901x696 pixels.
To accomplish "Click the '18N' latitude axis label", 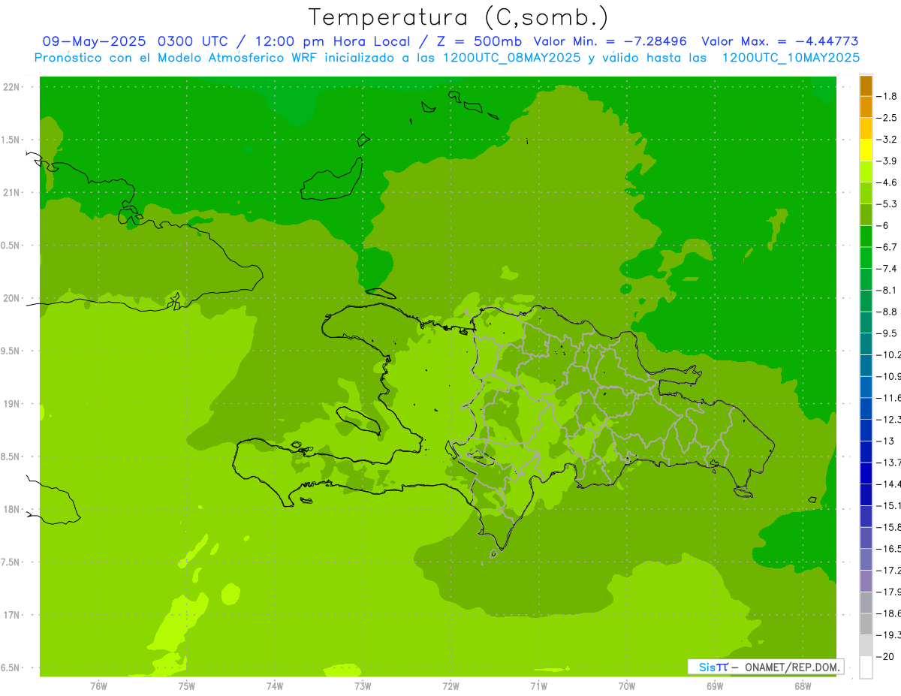I will [x=11, y=509].
